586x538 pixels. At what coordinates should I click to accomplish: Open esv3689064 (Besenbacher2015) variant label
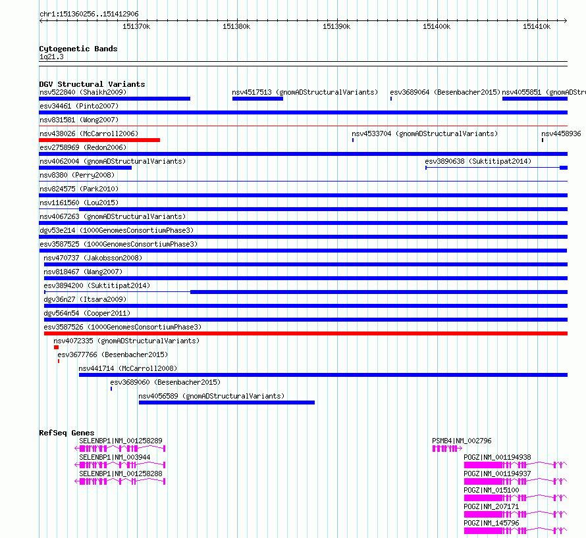tap(444, 92)
